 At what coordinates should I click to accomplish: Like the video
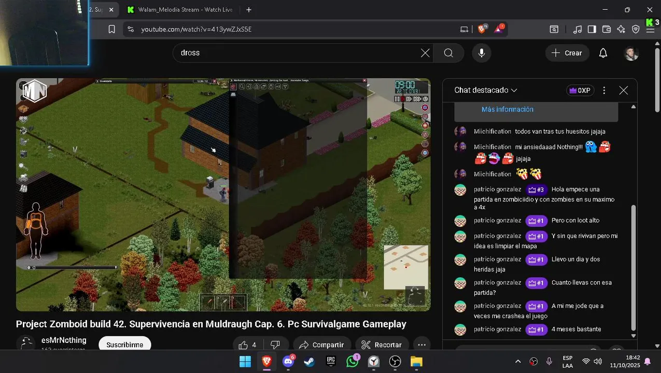pos(248,345)
